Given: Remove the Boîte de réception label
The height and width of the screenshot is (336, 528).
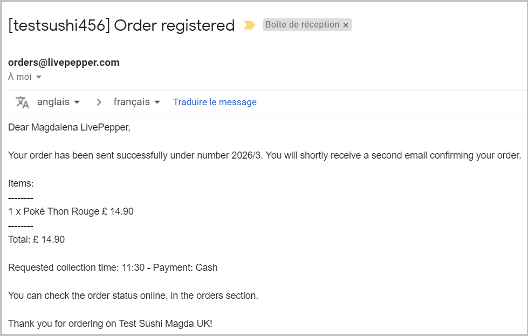Looking at the screenshot, I should tap(346, 25).
